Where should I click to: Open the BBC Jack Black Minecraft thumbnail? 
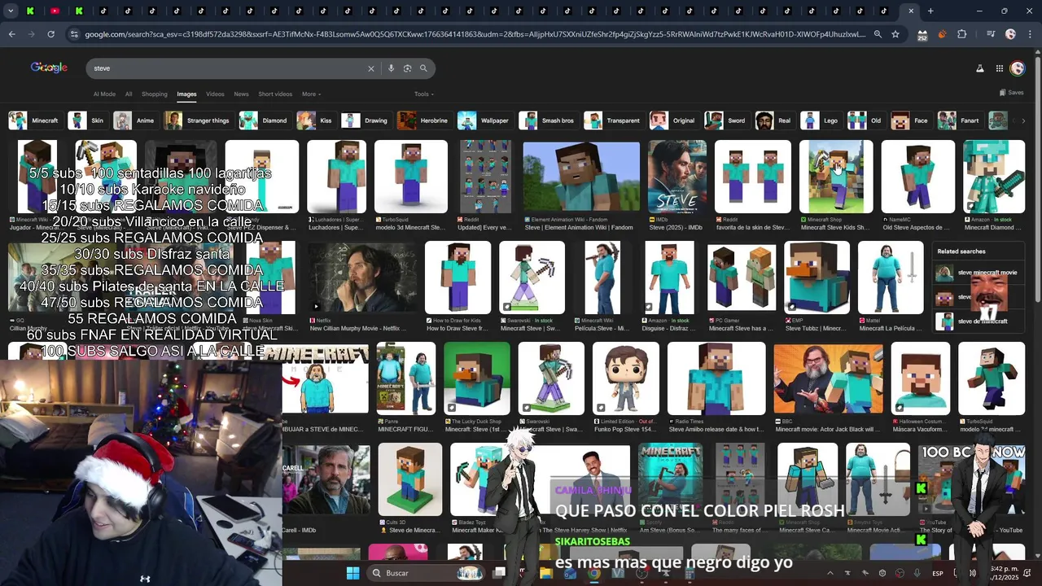pos(828,378)
